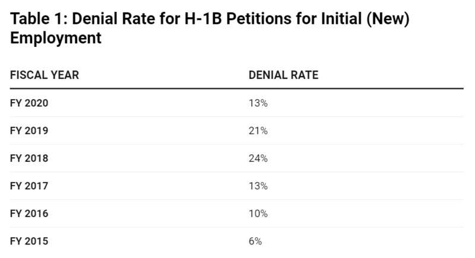
Task: Select the FISCAL YEAR column header
Action: pyautogui.click(x=45, y=75)
